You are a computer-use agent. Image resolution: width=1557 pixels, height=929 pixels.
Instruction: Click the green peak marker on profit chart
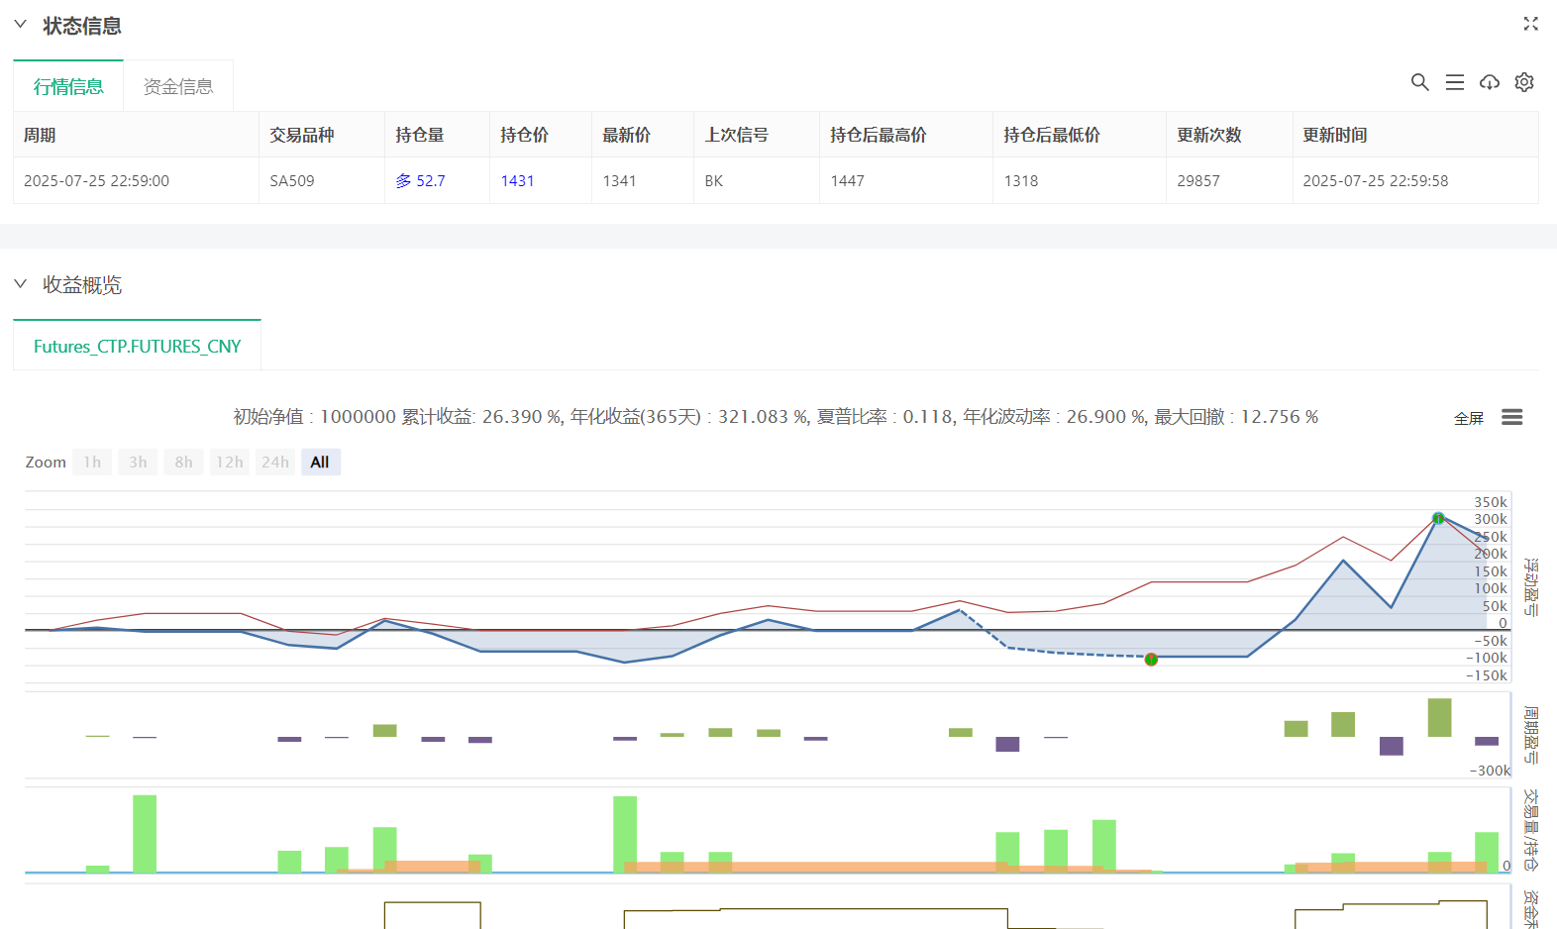click(x=1438, y=518)
